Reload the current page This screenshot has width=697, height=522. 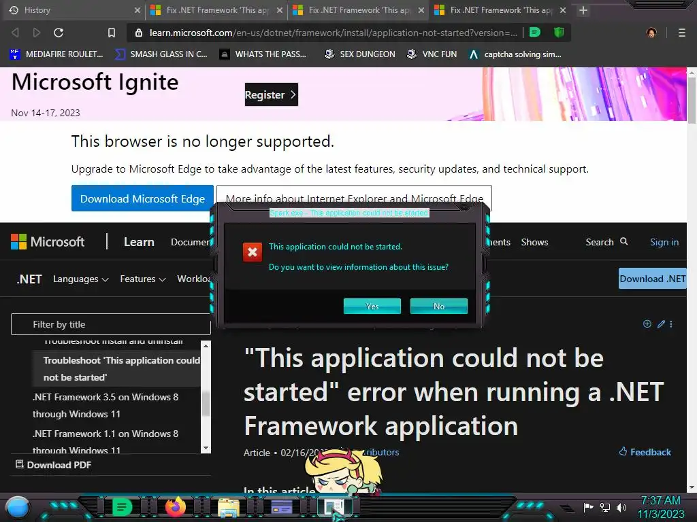point(59,33)
